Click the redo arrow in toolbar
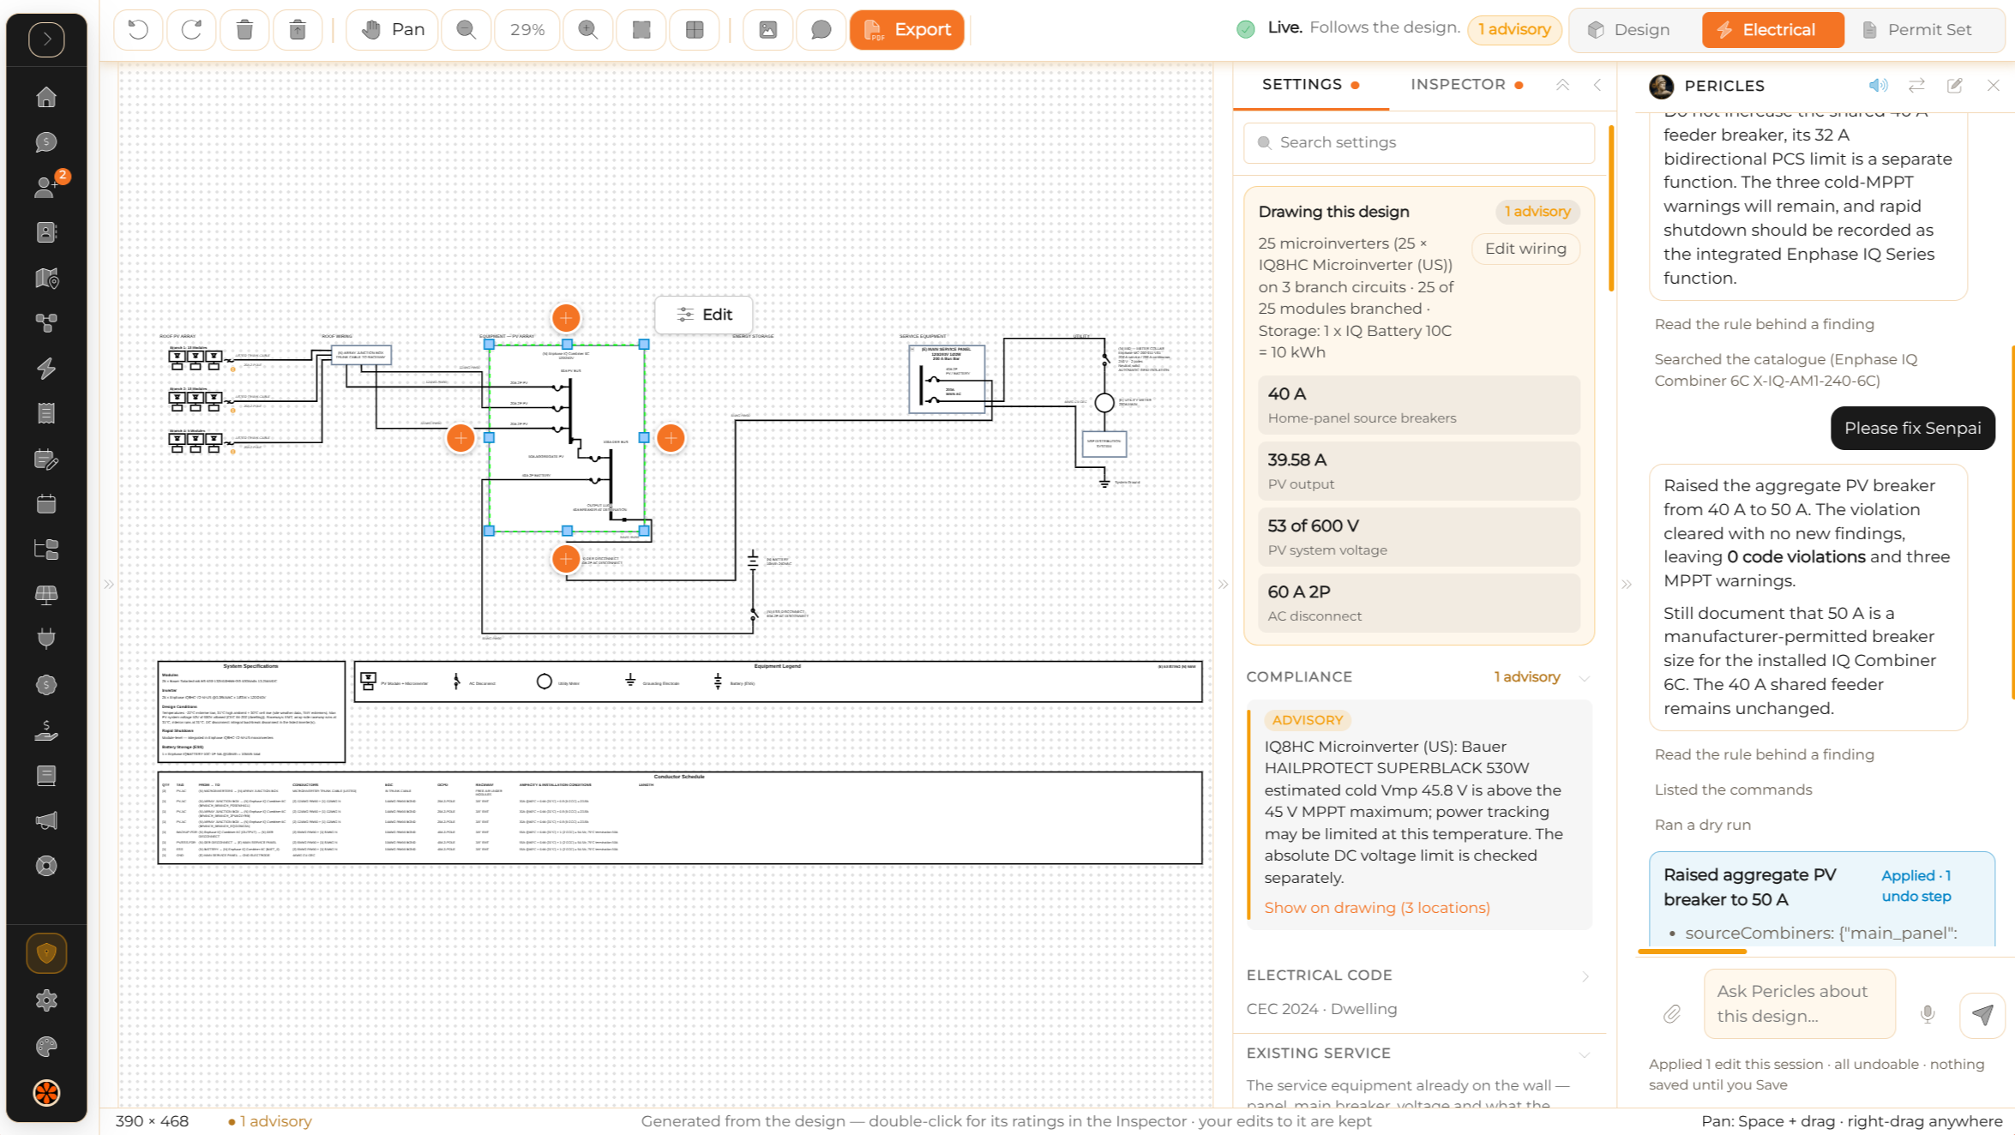 [x=191, y=30]
